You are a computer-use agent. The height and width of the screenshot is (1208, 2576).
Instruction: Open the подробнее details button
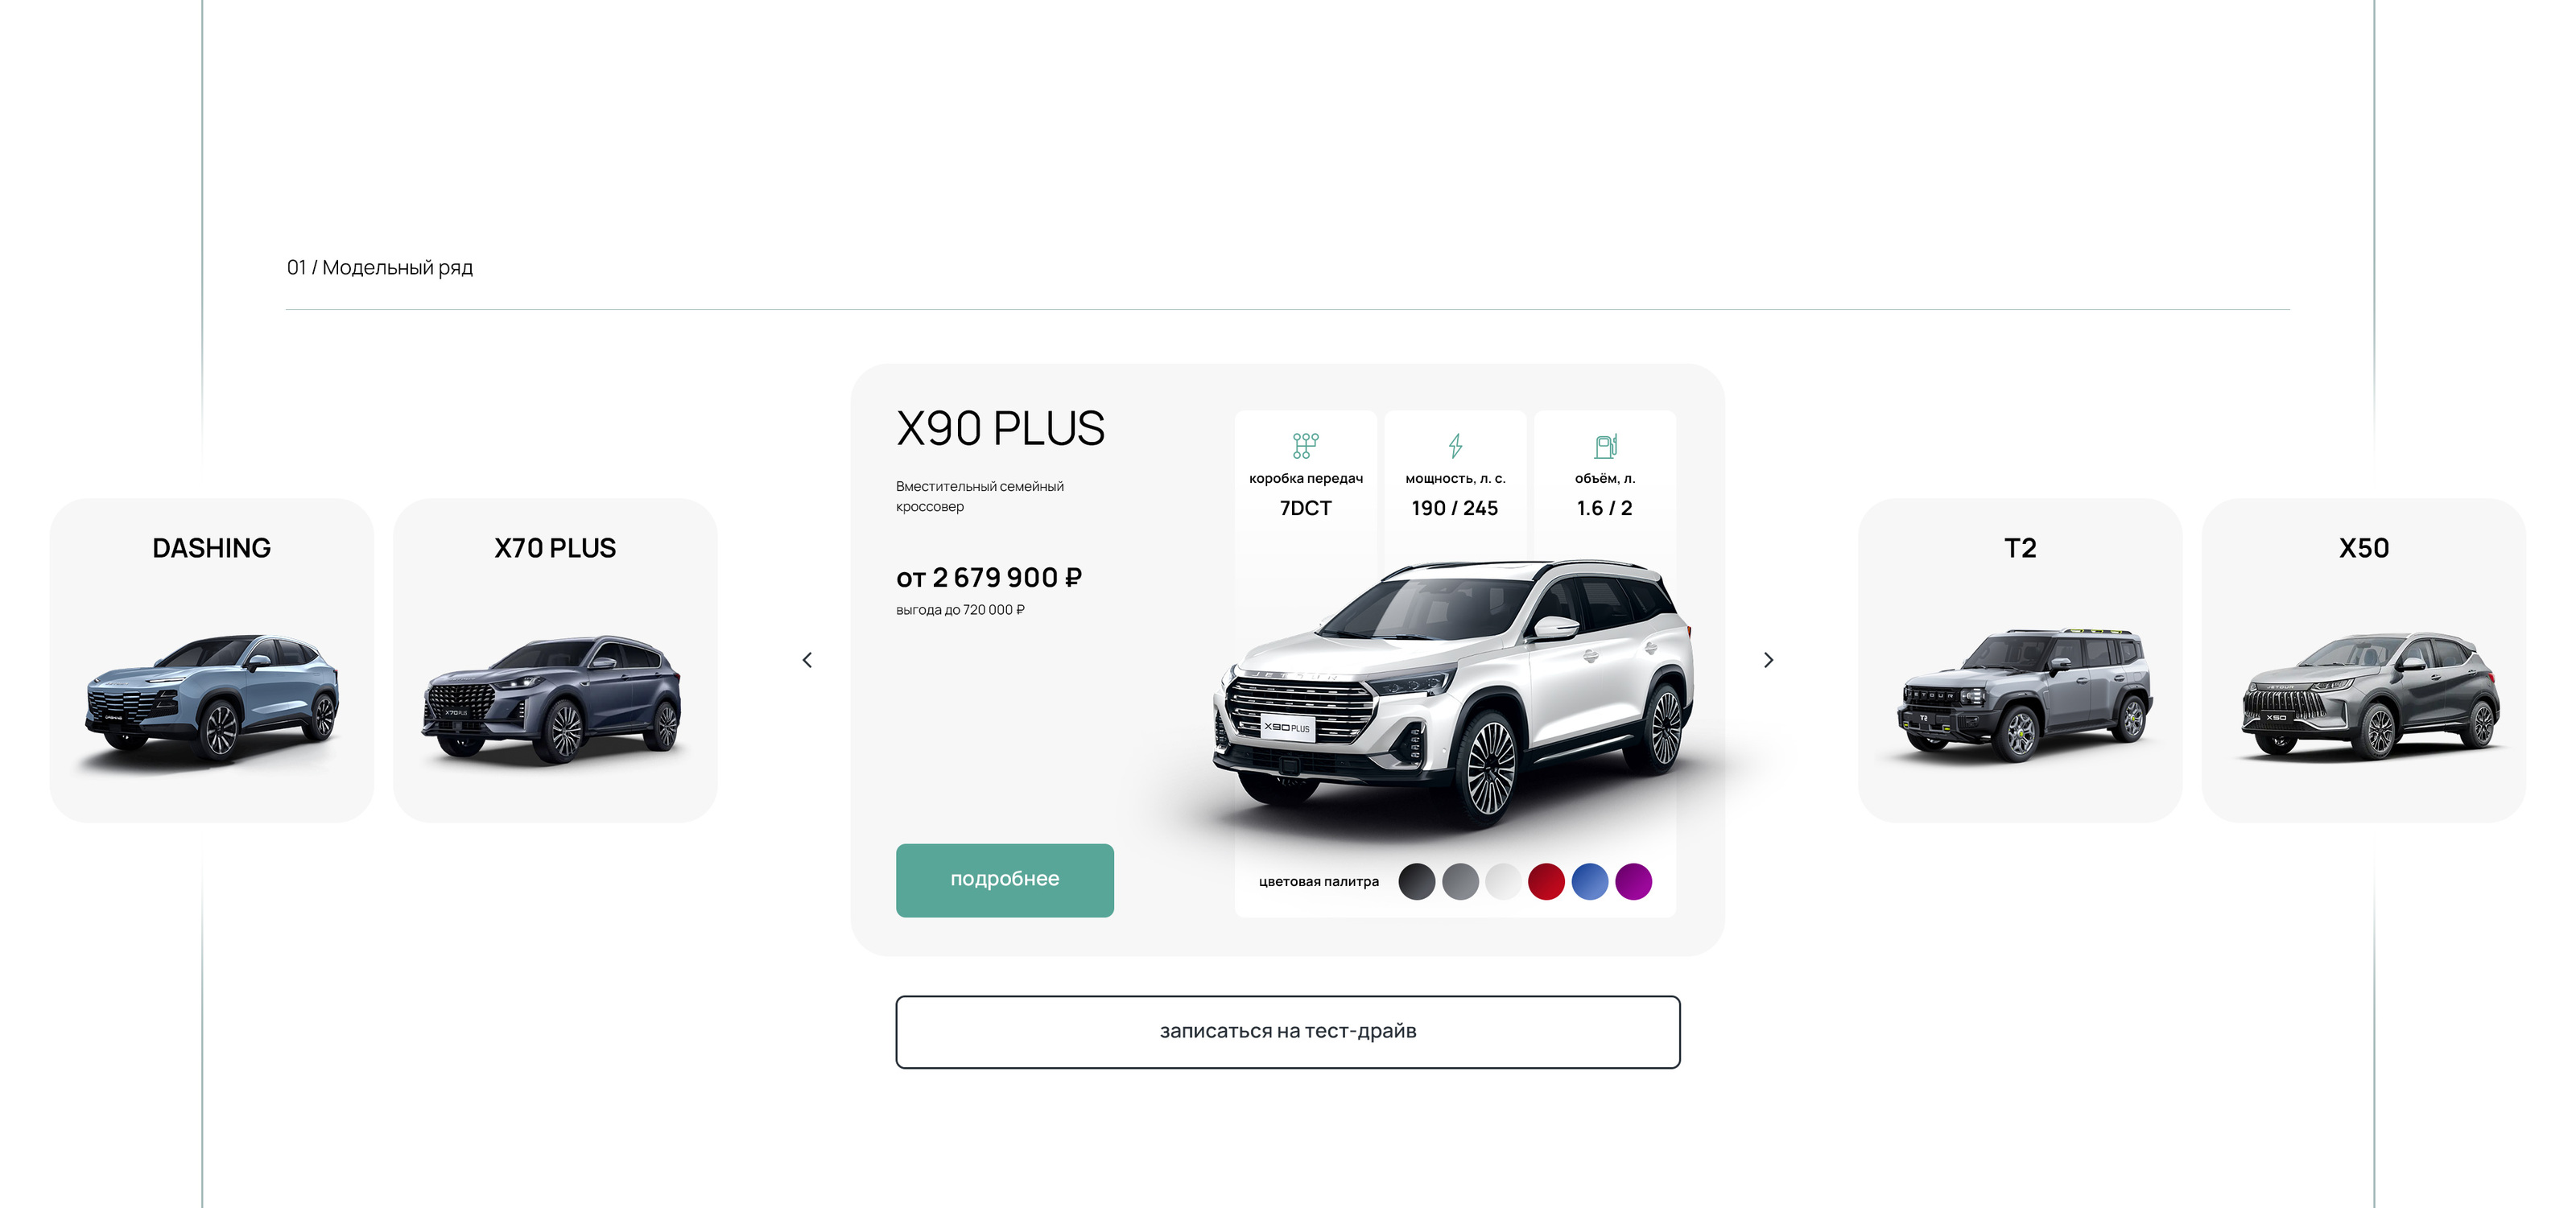click(x=1004, y=880)
